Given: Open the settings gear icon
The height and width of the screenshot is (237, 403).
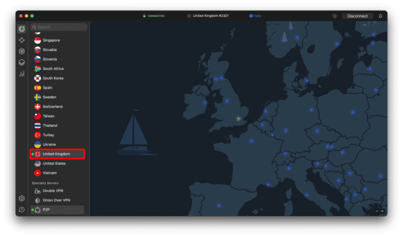Looking at the screenshot, I should 22,199.
